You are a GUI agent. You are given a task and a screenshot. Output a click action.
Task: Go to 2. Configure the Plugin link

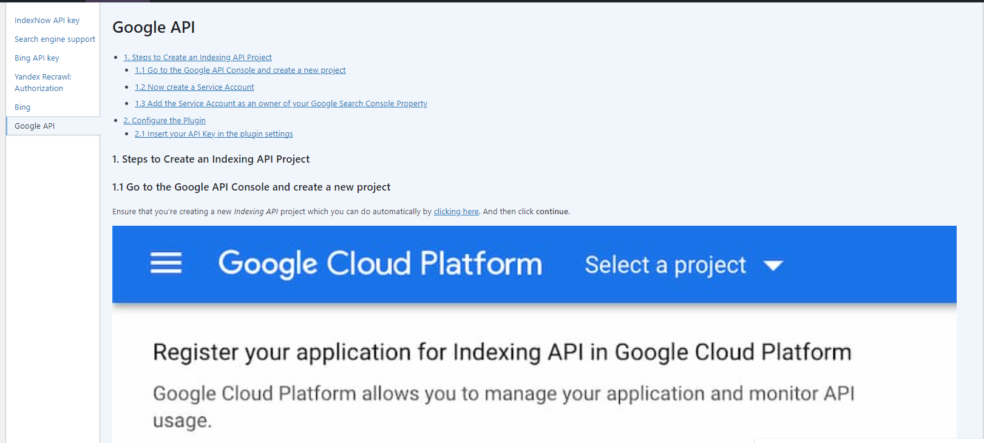pyautogui.click(x=165, y=121)
